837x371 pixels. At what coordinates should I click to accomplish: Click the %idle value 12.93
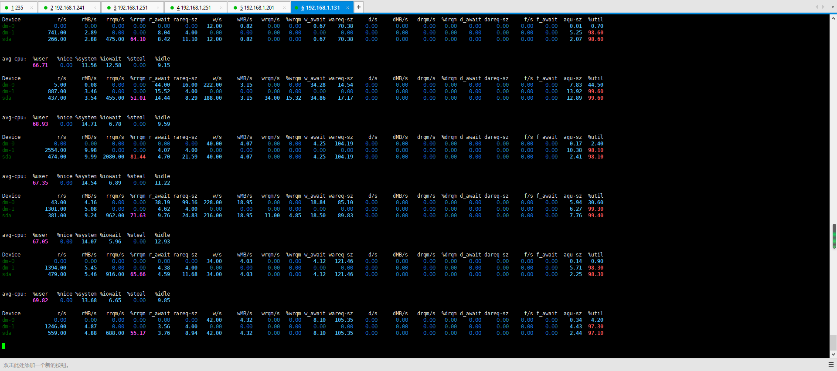pyautogui.click(x=162, y=242)
